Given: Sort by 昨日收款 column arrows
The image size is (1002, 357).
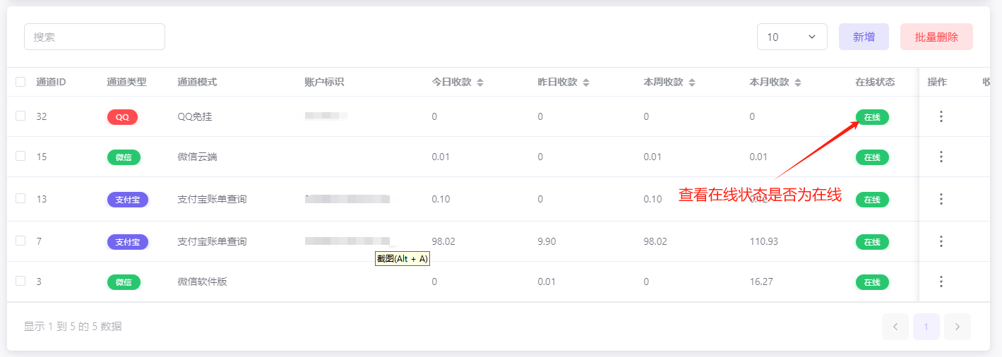Looking at the screenshot, I should click(586, 83).
